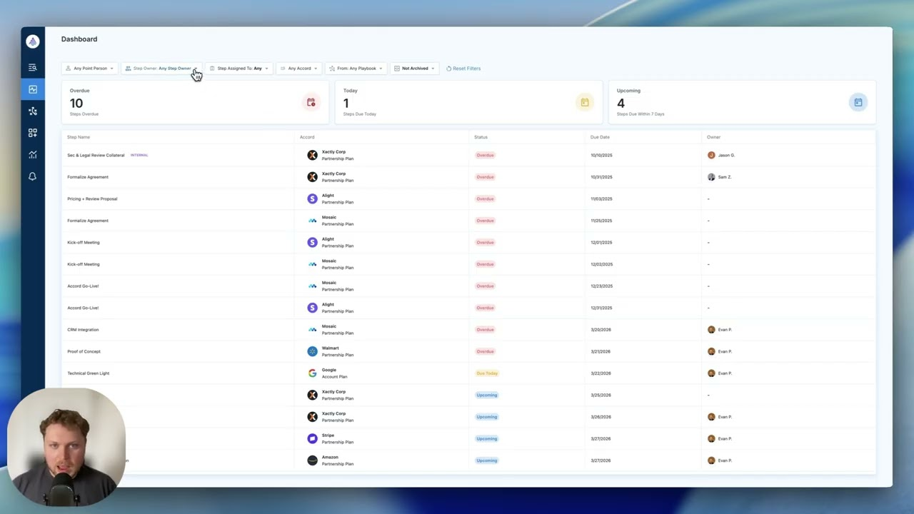Open the notifications bell in the sidebar

pyautogui.click(x=32, y=176)
